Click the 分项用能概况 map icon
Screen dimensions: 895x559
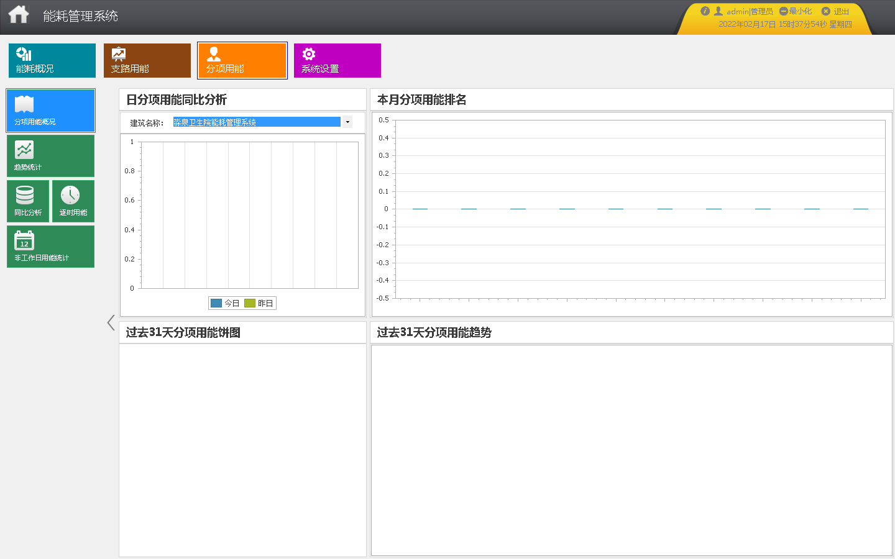click(24, 104)
